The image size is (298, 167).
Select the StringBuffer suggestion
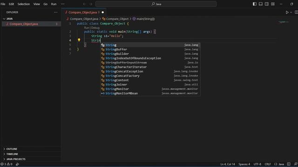pyautogui.click(x=150, y=49)
